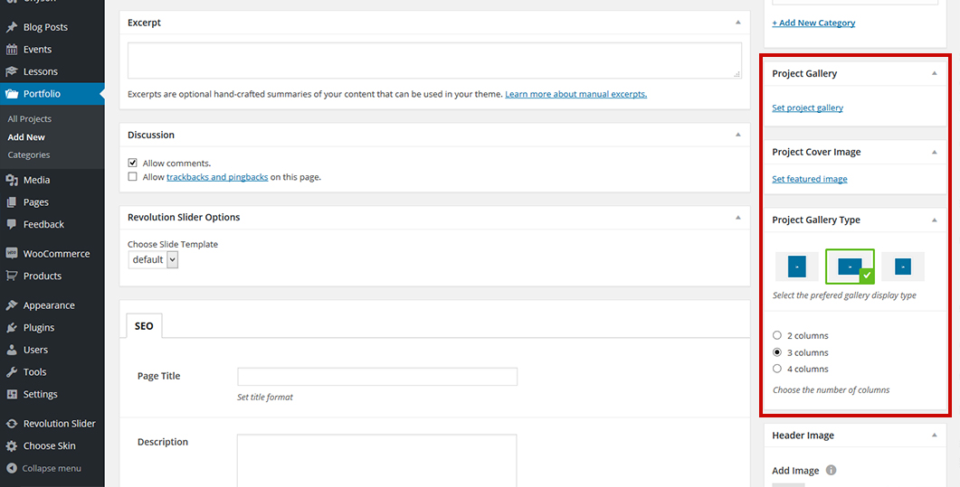
Task: Click into the Page Title field
Action: click(x=377, y=377)
